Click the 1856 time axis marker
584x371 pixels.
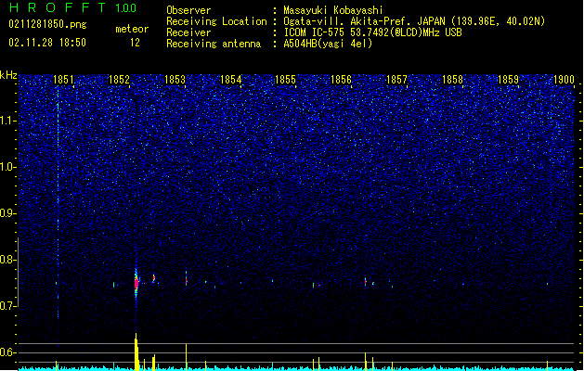pyautogui.click(x=341, y=80)
